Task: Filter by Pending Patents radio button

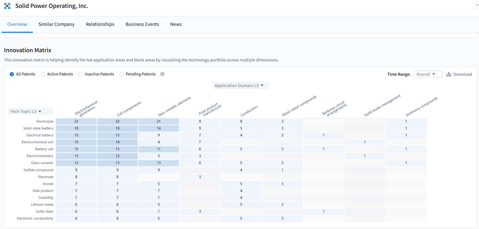Action: pyautogui.click(x=122, y=74)
